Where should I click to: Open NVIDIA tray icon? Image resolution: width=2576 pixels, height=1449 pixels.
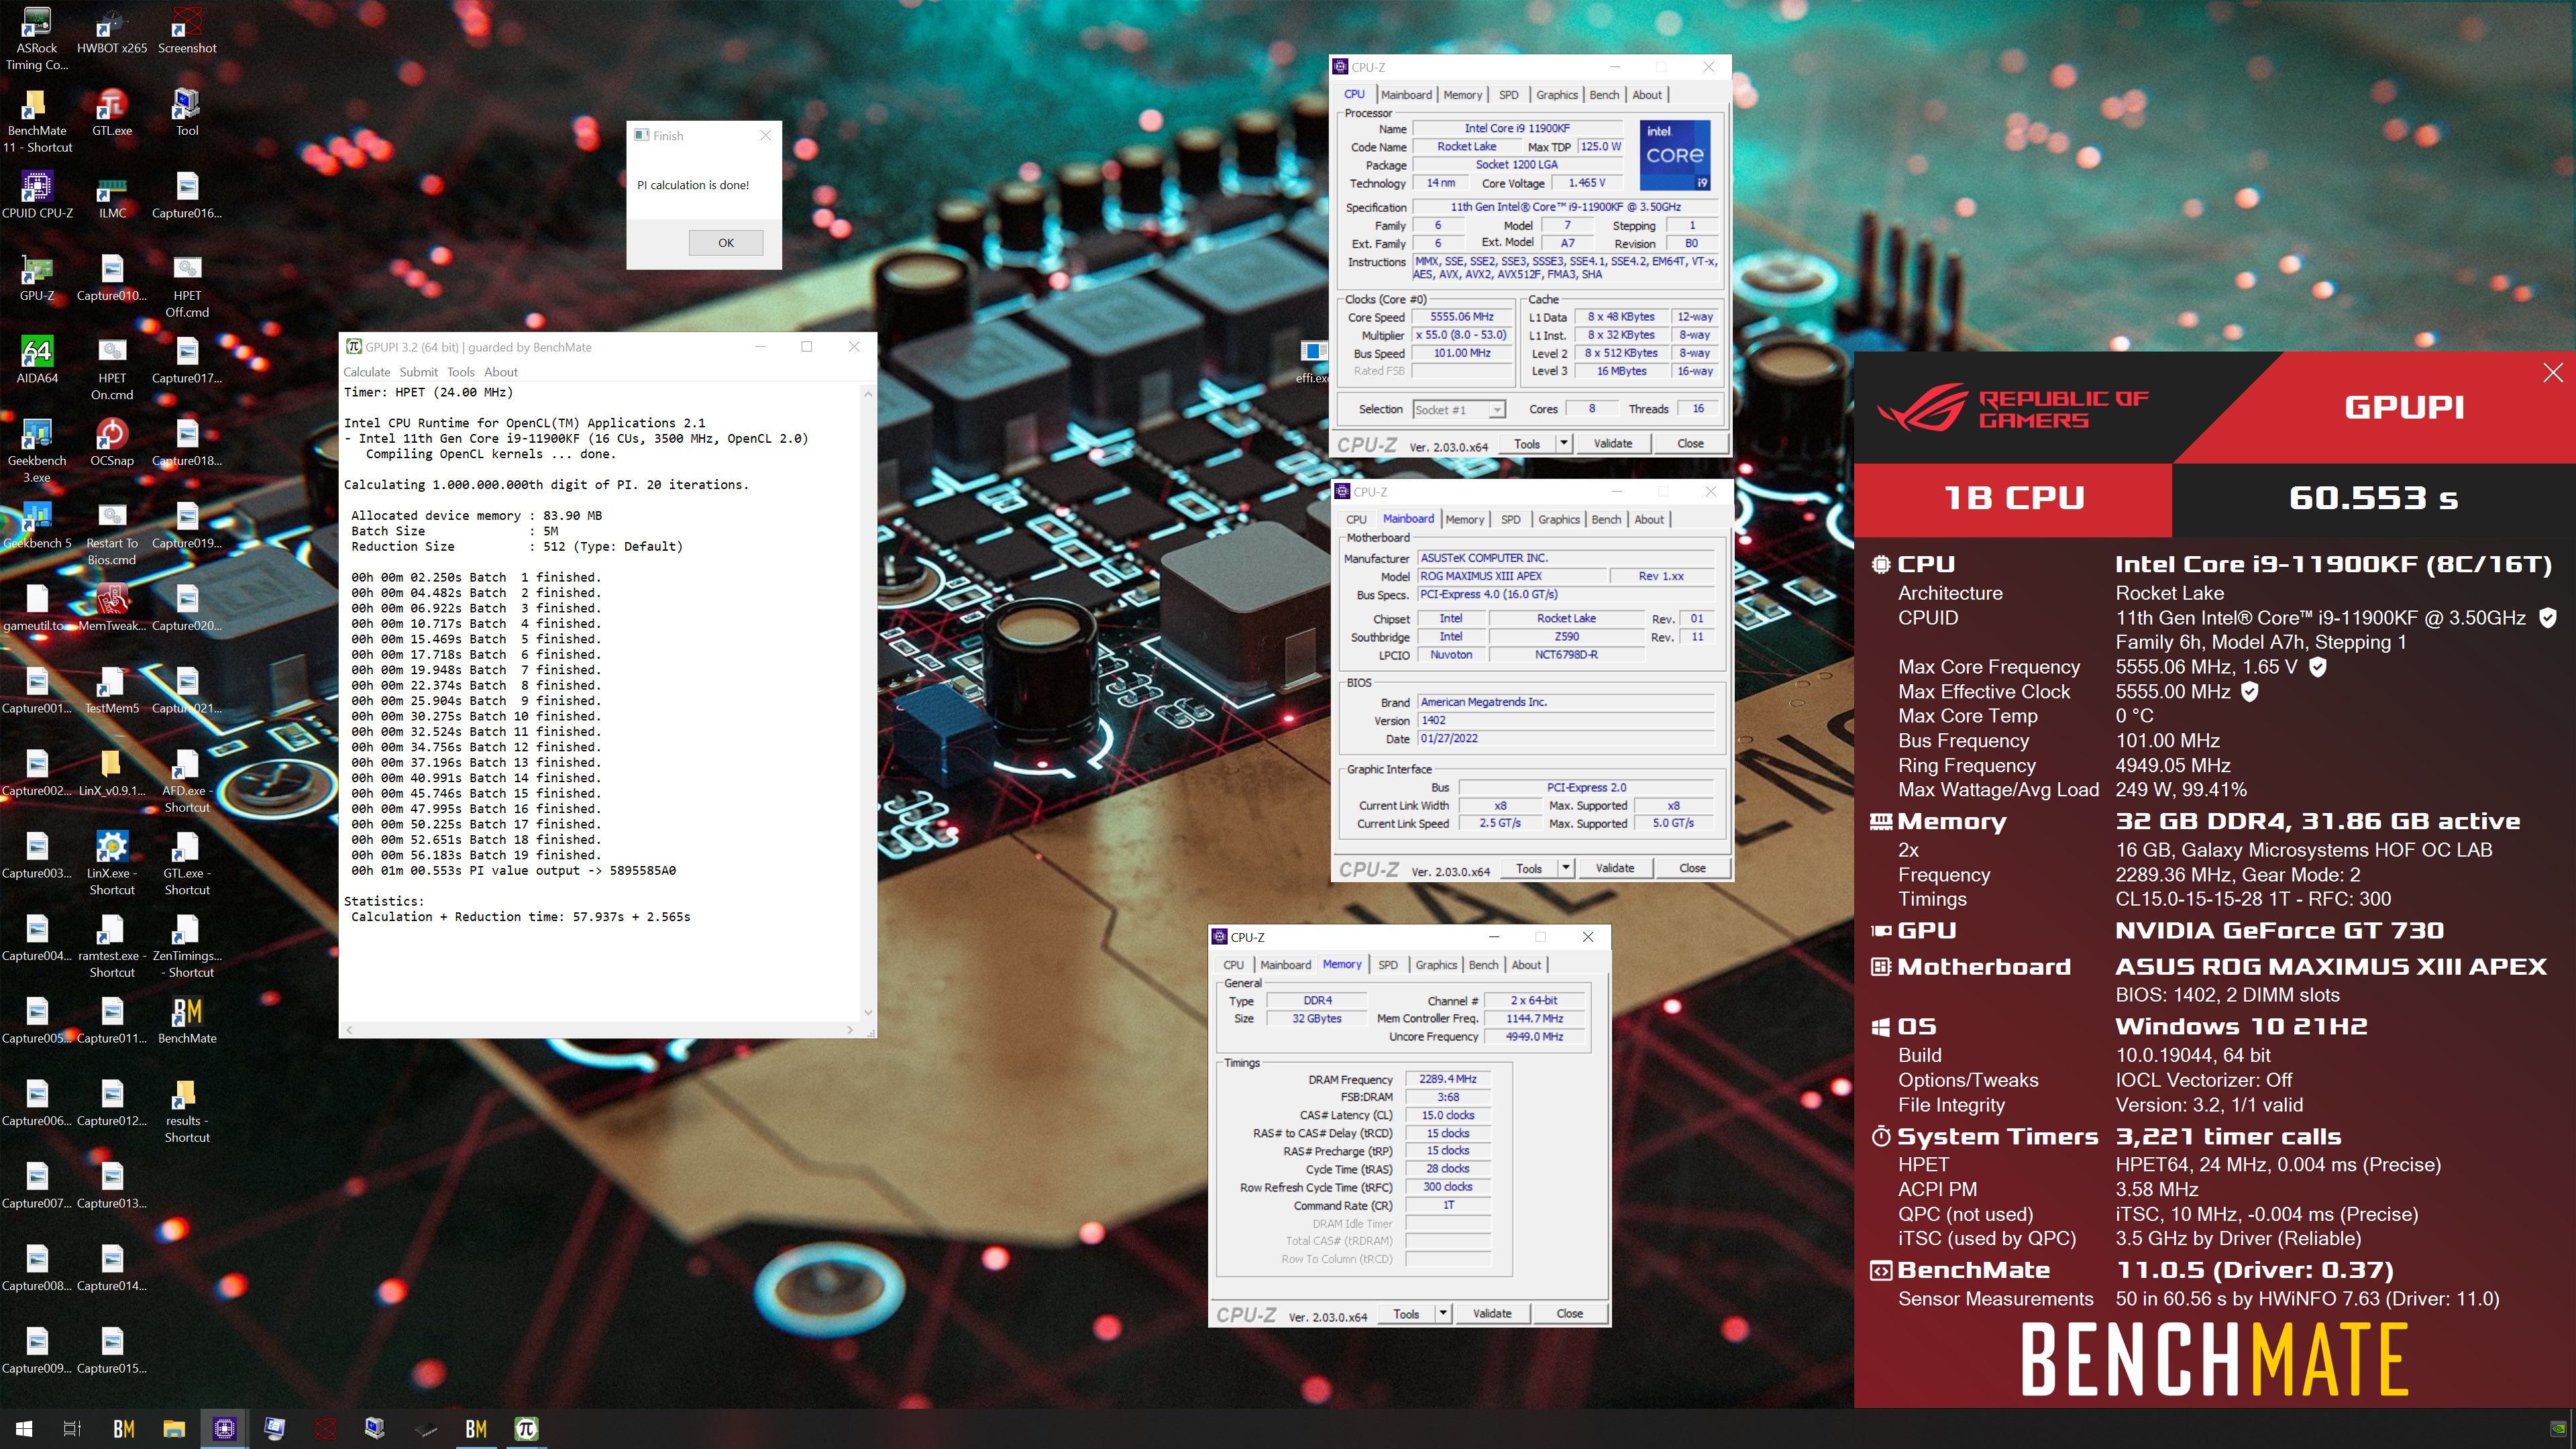(2557, 1429)
